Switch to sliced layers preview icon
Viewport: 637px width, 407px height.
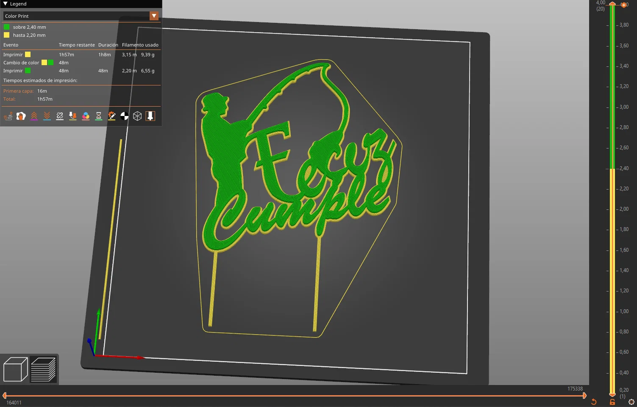pyautogui.click(x=43, y=369)
